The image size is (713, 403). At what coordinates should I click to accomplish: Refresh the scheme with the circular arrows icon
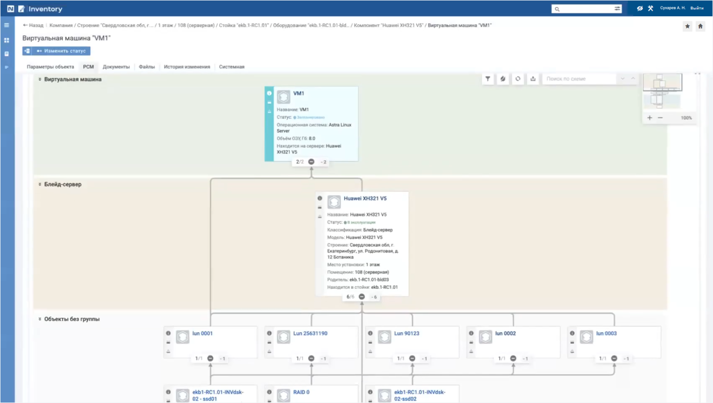click(x=518, y=79)
